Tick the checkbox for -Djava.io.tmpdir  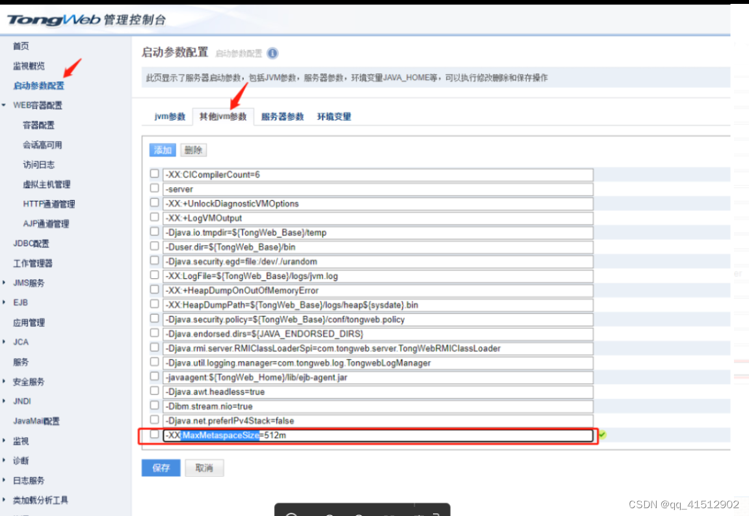click(x=154, y=231)
